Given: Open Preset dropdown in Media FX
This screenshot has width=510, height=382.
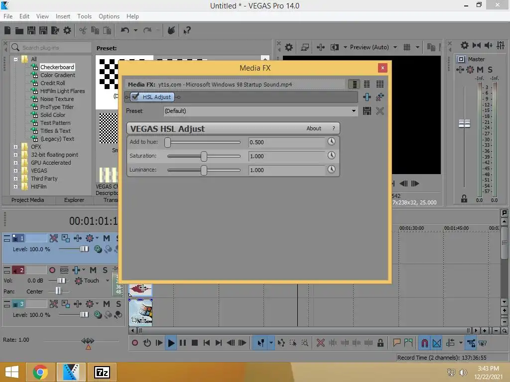Looking at the screenshot, I should pyautogui.click(x=354, y=111).
